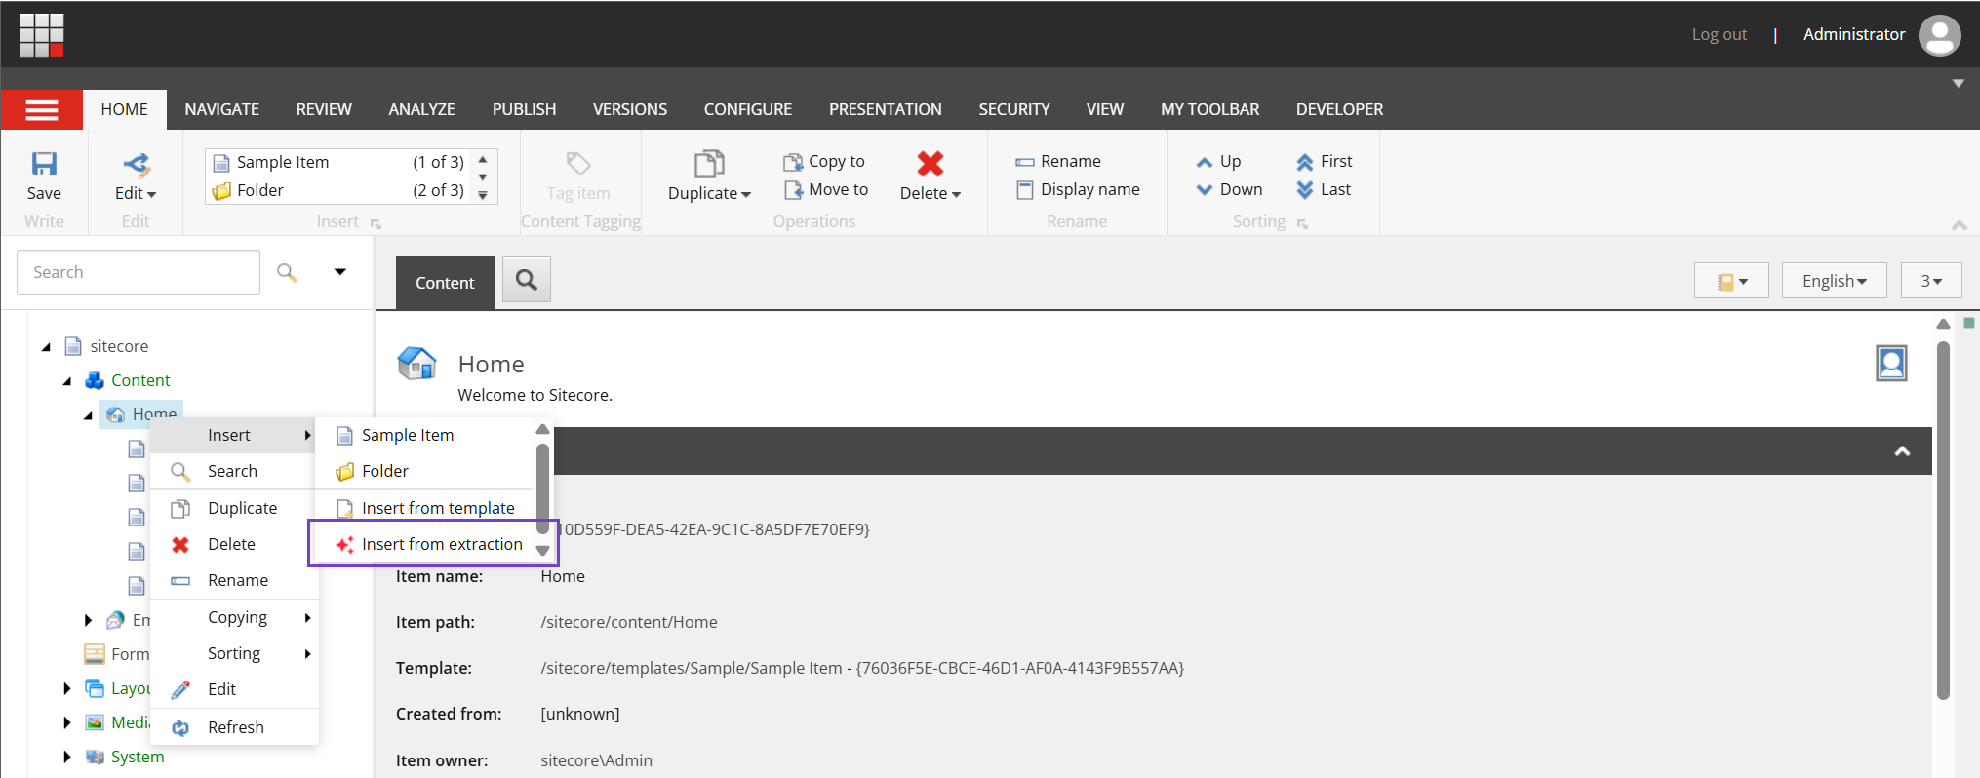Click Rename in the ribbon
The height and width of the screenshot is (778, 1980).
coord(1058,161)
